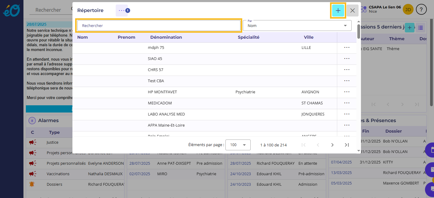Expand the items per page dropdown
Viewport: 434px width, 198px height.
click(238, 145)
